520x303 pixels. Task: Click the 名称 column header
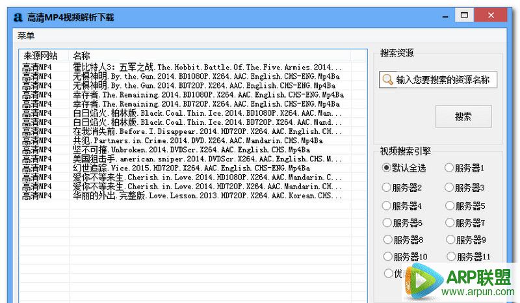(x=82, y=55)
